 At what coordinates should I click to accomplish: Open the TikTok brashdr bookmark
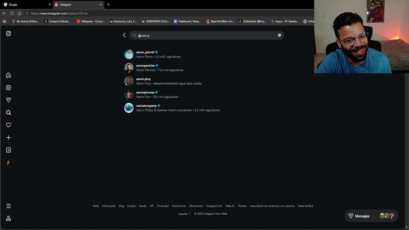[252, 21]
